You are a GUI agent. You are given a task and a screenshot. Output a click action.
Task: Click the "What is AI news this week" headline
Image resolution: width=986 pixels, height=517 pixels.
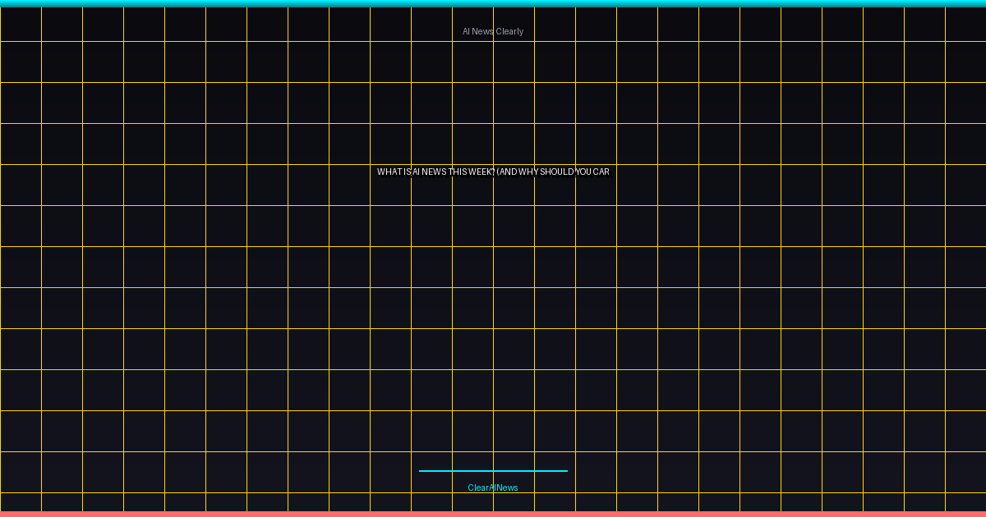(x=493, y=172)
